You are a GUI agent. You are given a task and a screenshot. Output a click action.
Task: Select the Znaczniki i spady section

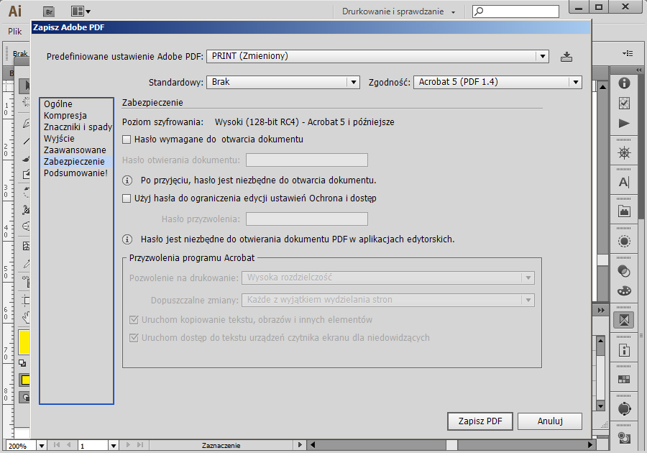tap(78, 127)
